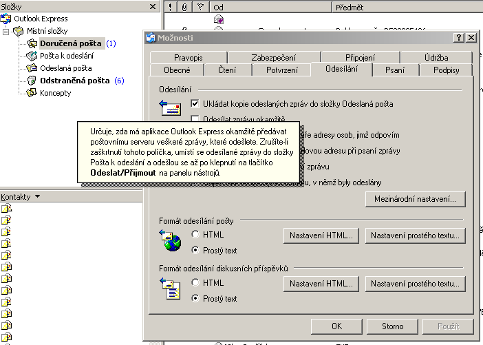Select Koncepty folder label
The height and width of the screenshot is (345, 483).
56,93
